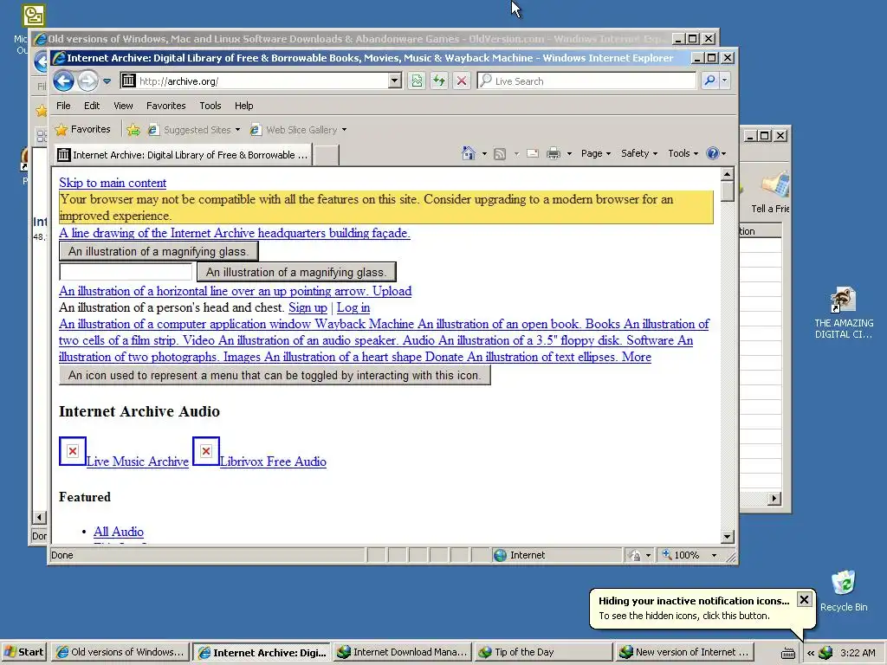Open the File menu
The image size is (887, 665).
click(x=63, y=106)
